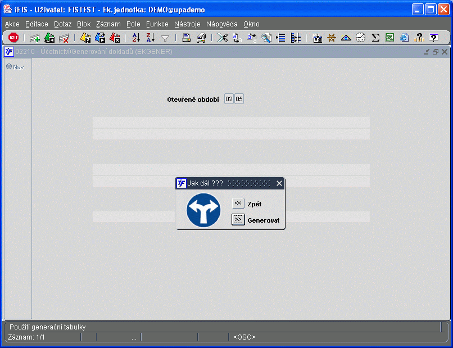This screenshot has height=348, width=453.
Task: Click the tree structure list icon
Action: (x=295, y=38)
